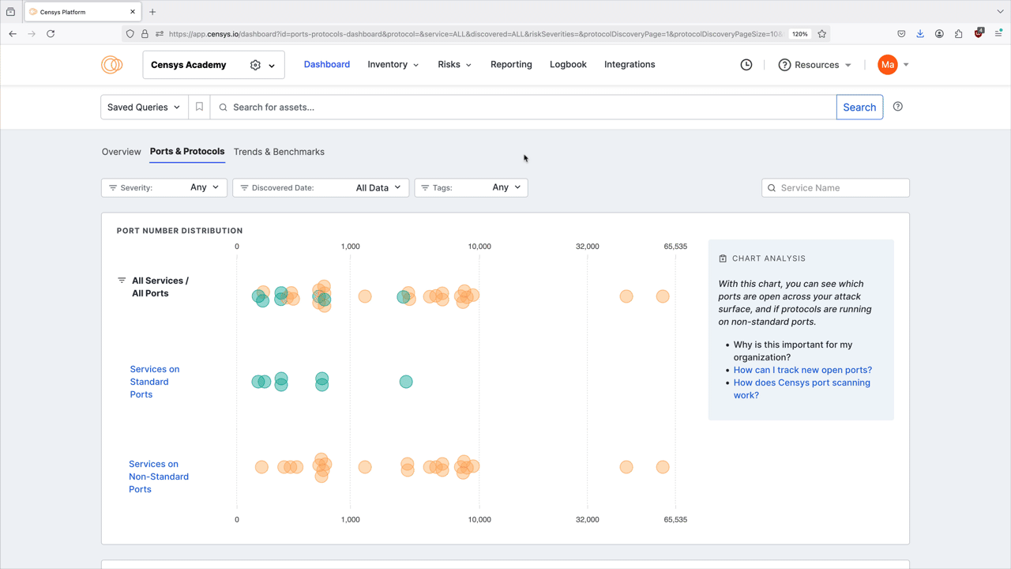Click the history clock icon

746,65
